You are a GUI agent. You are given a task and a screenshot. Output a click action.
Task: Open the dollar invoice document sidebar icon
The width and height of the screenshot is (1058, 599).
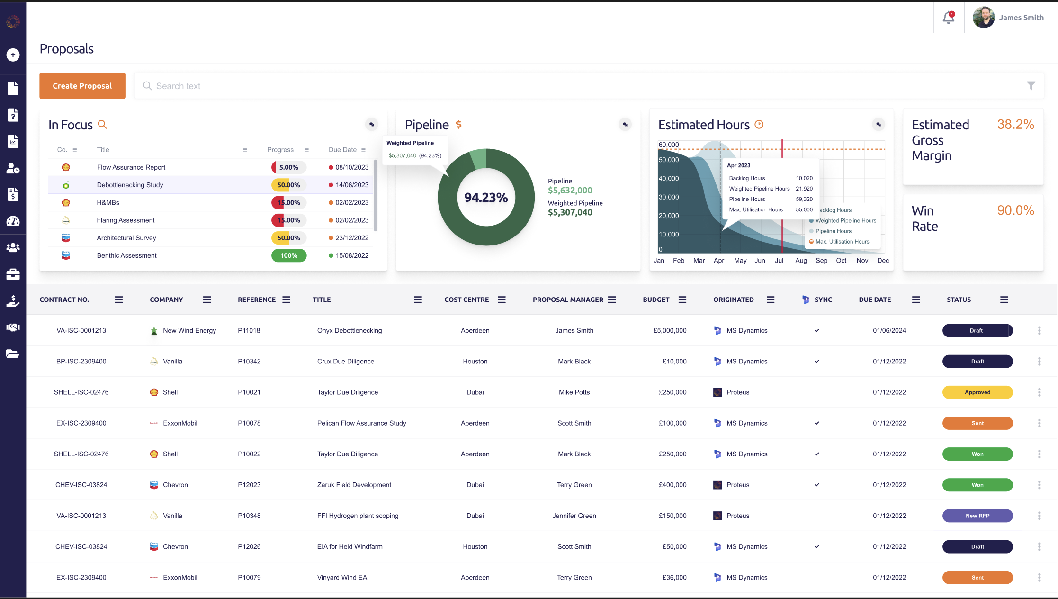13,194
